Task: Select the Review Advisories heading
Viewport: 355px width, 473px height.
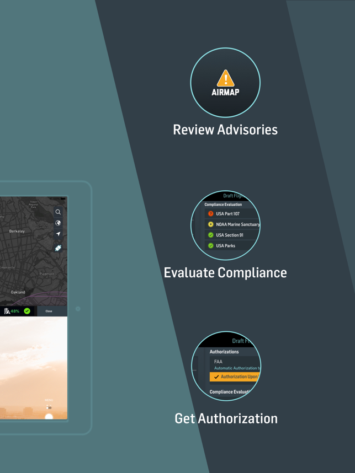Action: [x=225, y=130]
